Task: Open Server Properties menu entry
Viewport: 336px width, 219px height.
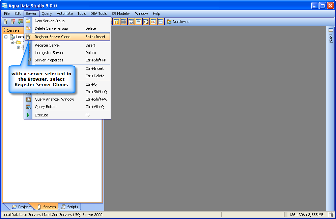Action: click(67, 60)
